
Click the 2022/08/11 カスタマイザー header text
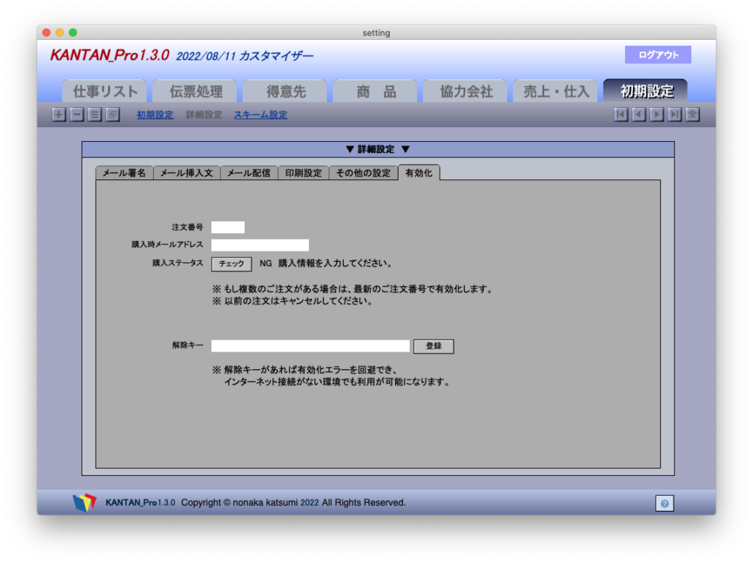pos(244,56)
